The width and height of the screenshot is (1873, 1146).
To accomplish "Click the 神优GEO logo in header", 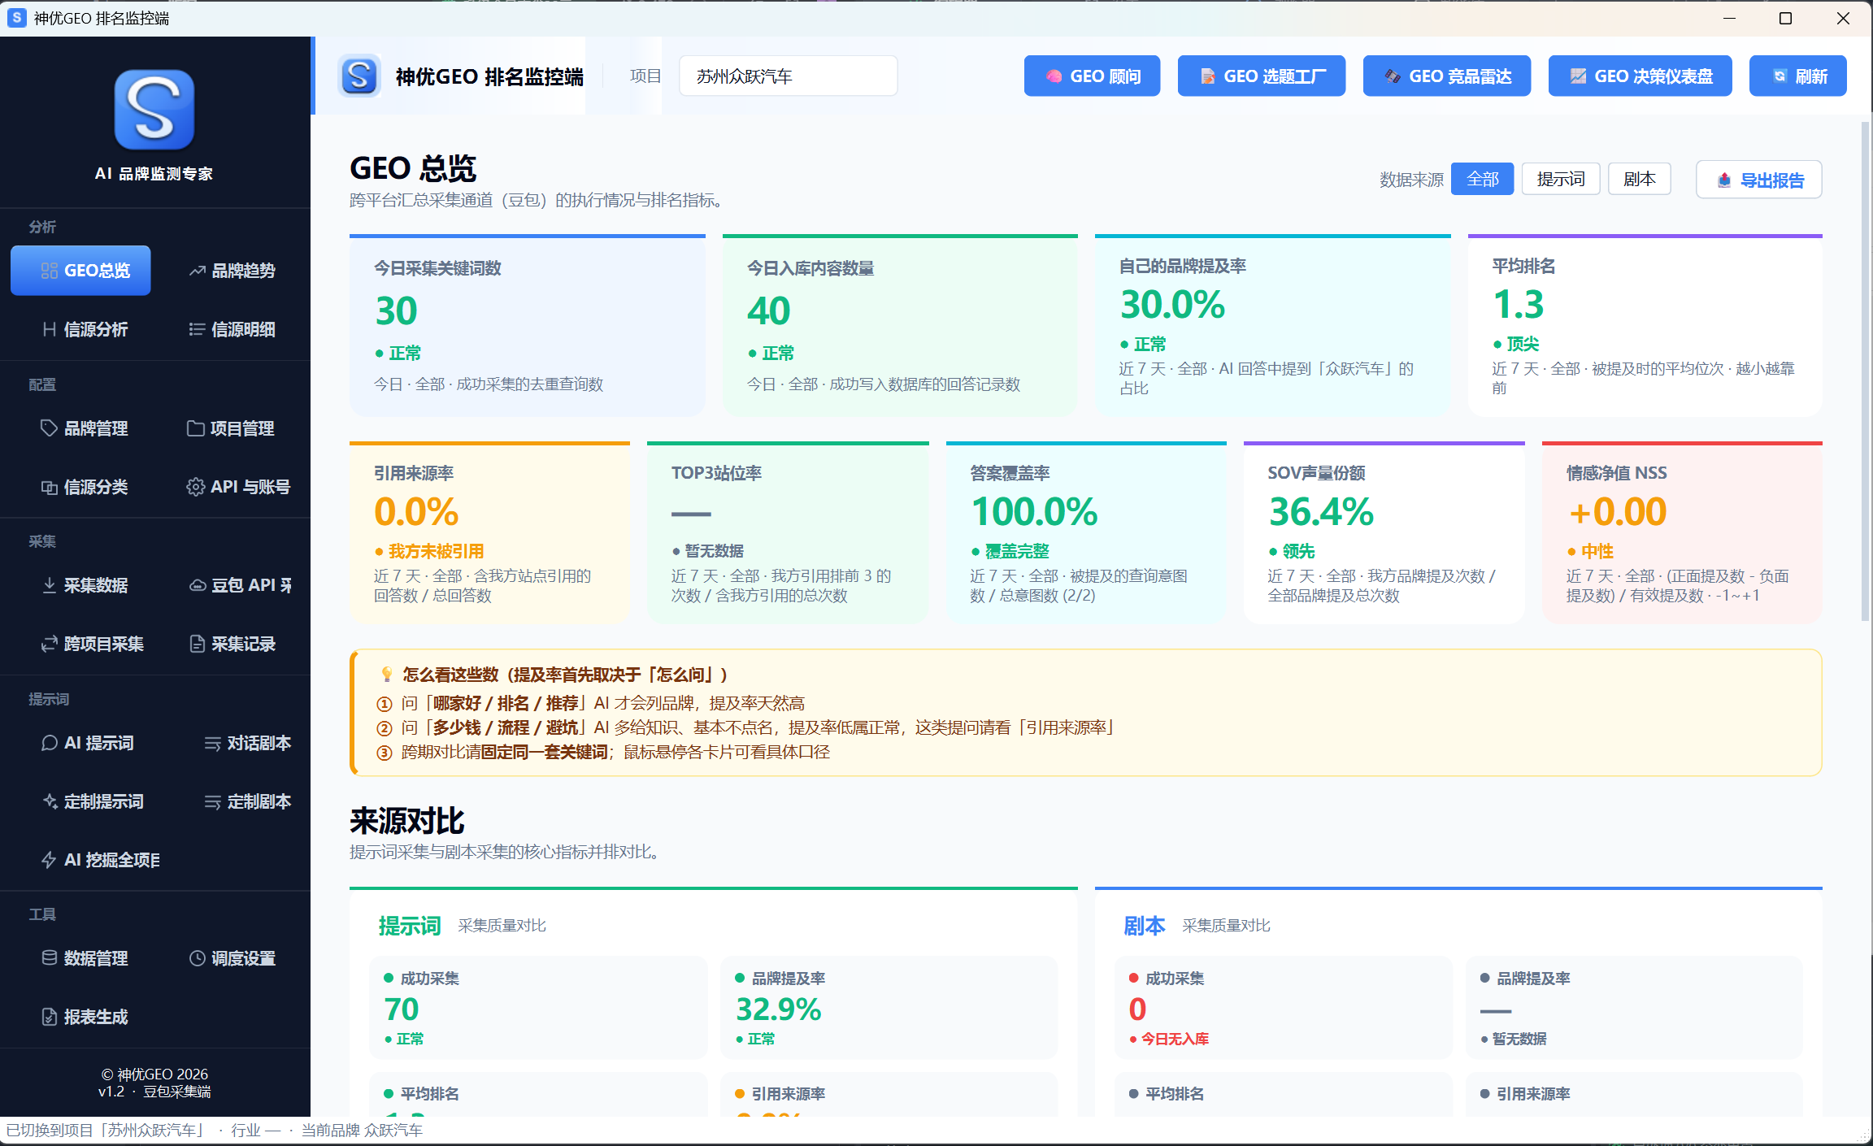I will [359, 76].
